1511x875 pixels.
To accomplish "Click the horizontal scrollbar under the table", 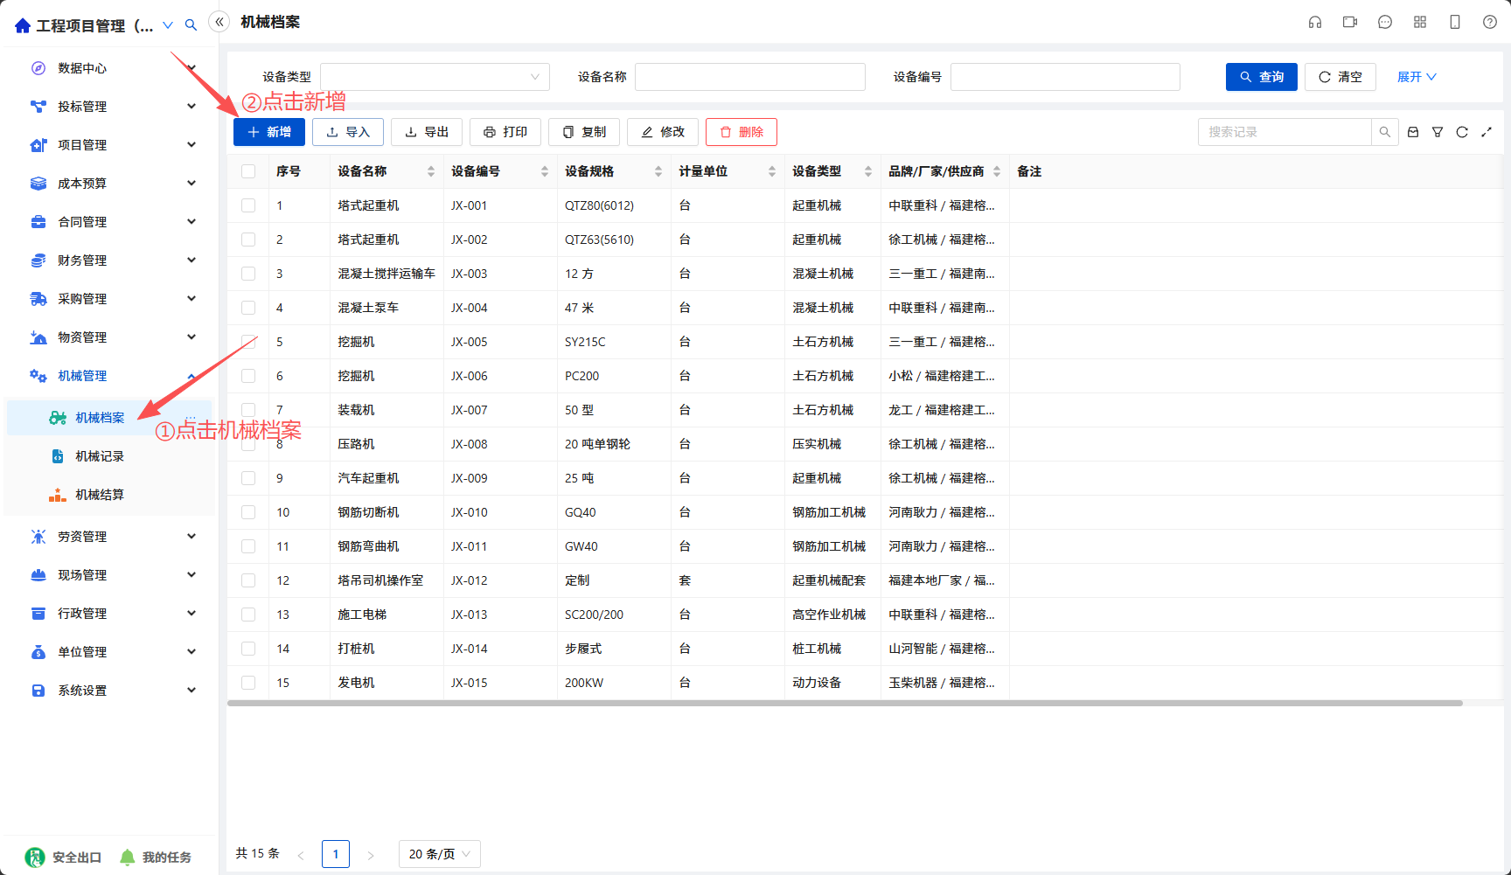I will (x=845, y=703).
